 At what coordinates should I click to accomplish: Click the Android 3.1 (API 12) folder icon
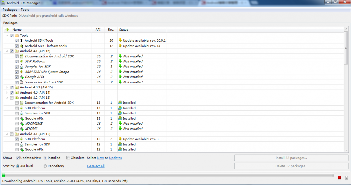click(16, 134)
